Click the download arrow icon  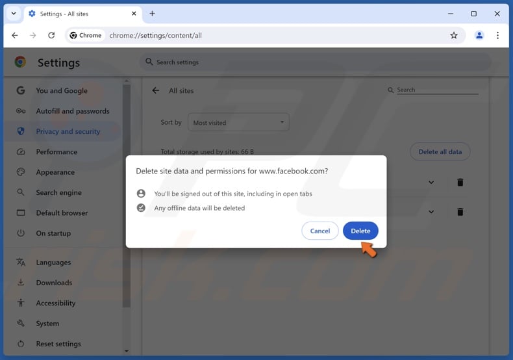click(21, 283)
